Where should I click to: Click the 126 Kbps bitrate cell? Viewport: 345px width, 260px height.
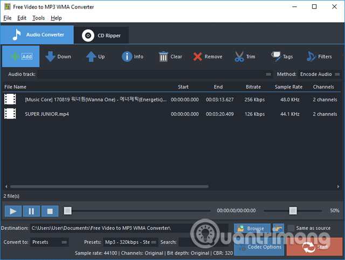click(x=254, y=114)
